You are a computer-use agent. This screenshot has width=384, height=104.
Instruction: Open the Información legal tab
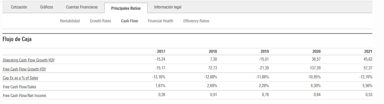coord(168,7)
